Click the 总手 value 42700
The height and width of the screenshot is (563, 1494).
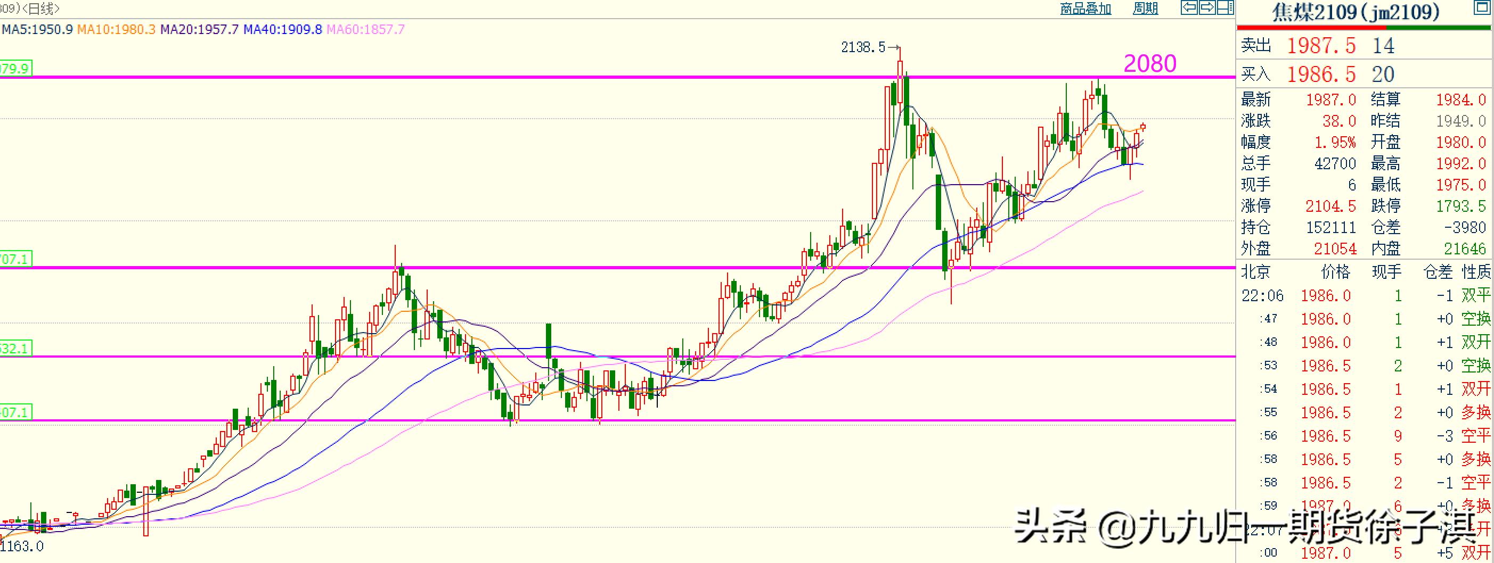(1335, 164)
